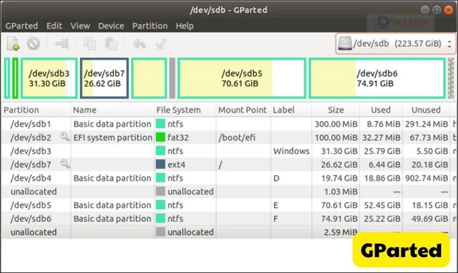Screen dimensions: 458x273
Task: Click the Delete partition toolbar icon
Action: pyautogui.click(x=33, y=44)
